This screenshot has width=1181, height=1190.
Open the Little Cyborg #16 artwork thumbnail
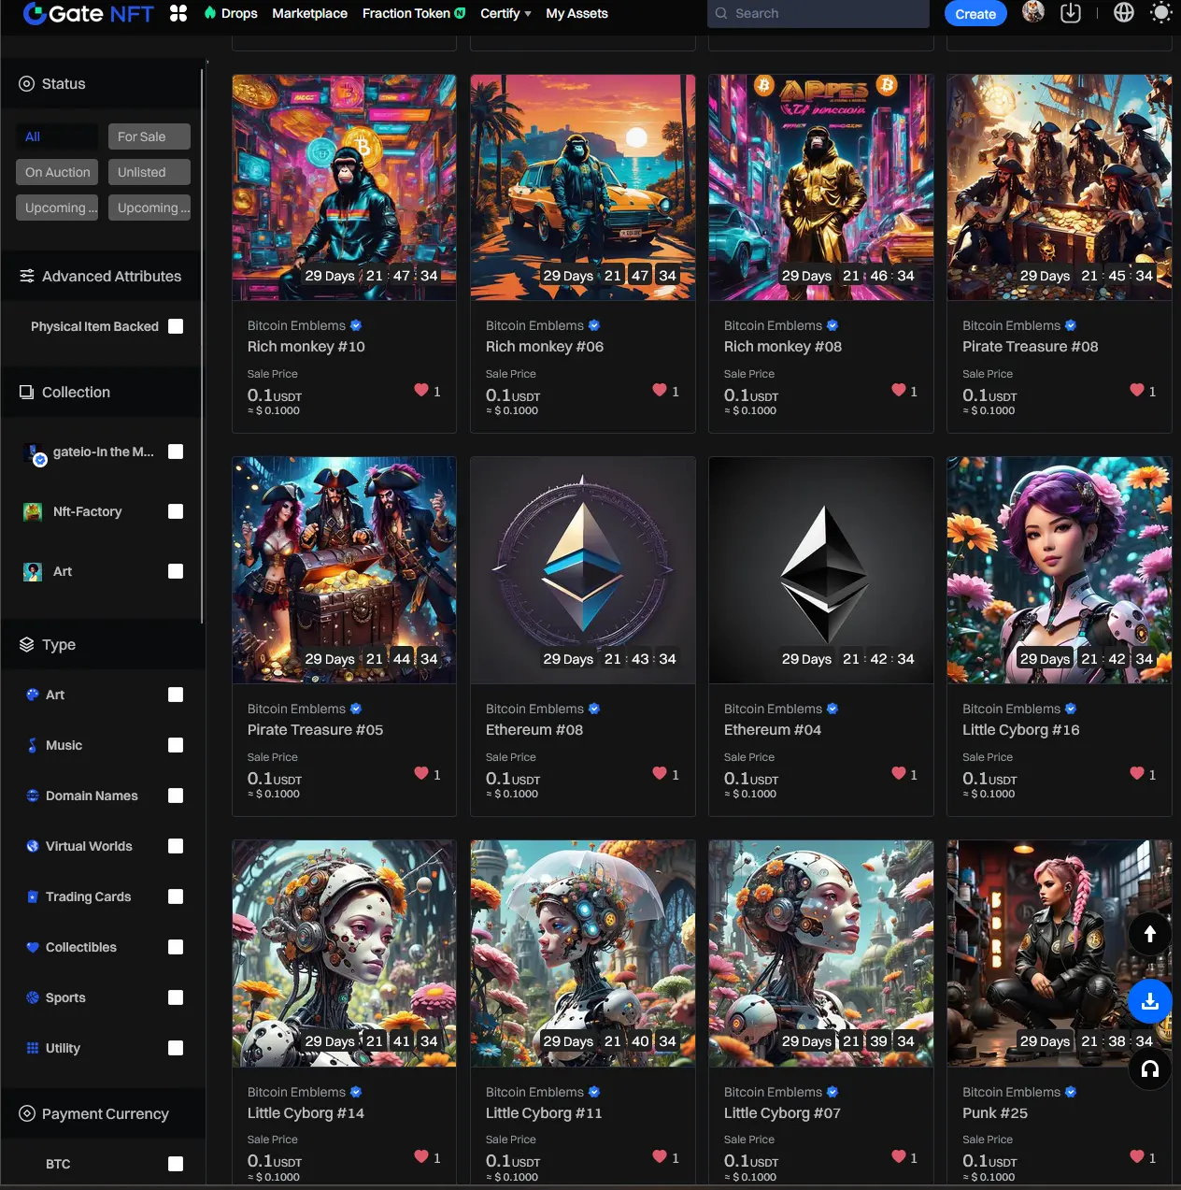[x=1060, y=570]
